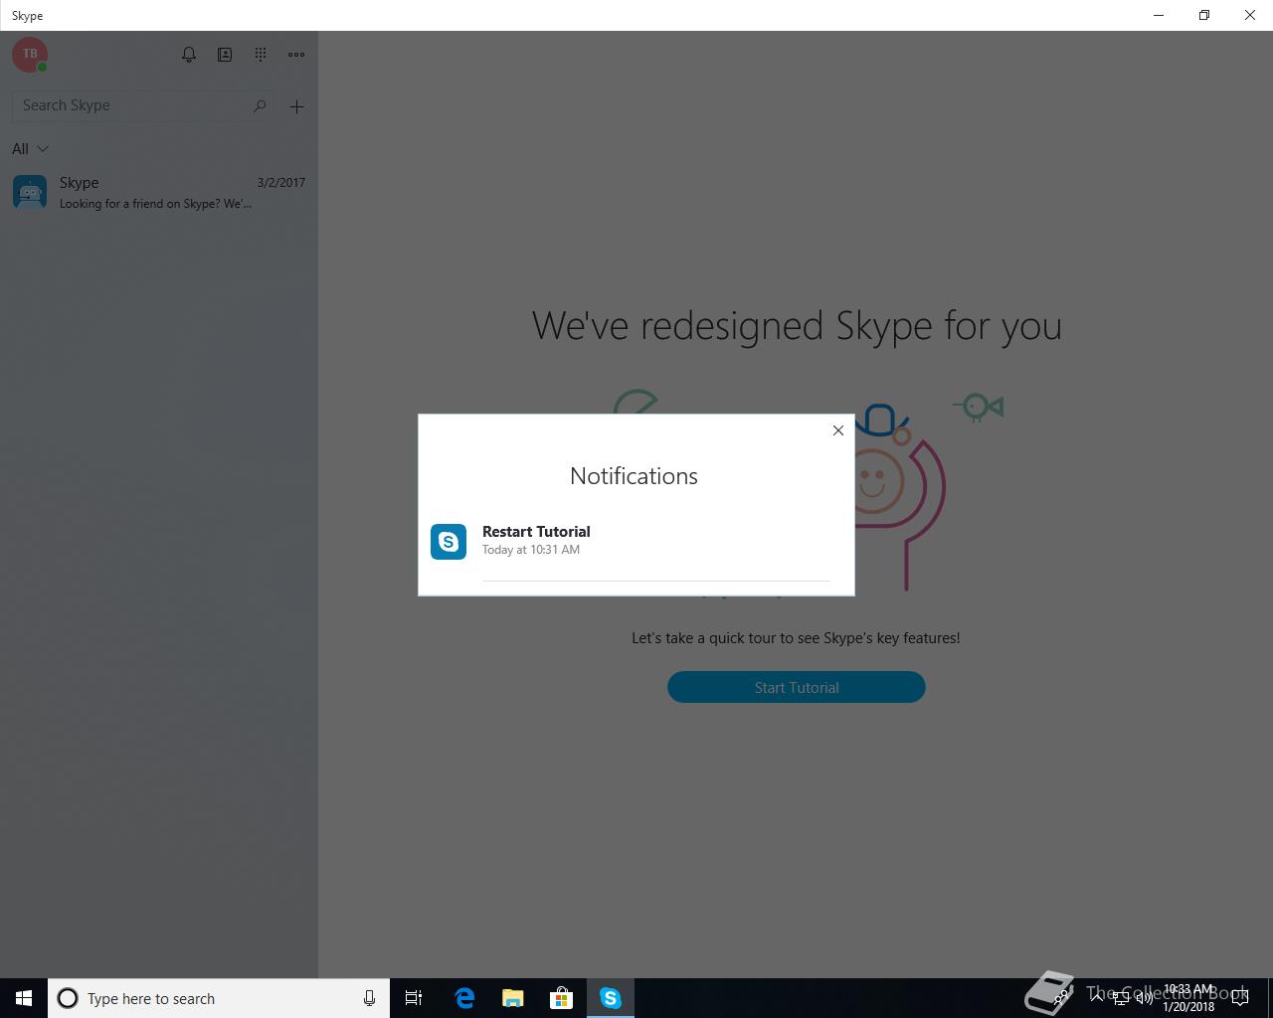Start a new chat with plus icon
This screenshot has height=1018, width=1273.
pyautogui.click(x=296, y=106)
